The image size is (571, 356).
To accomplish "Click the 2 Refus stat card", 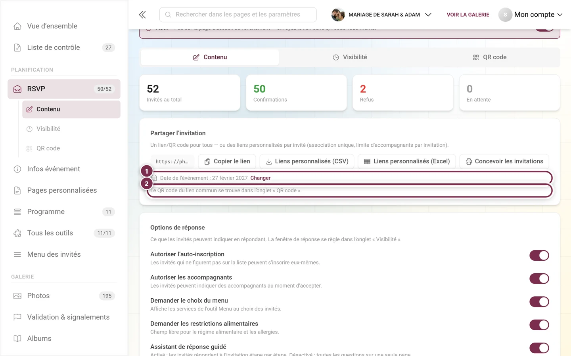I will tap(403, 93).
